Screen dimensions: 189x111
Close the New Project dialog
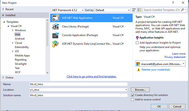point(183,3)
